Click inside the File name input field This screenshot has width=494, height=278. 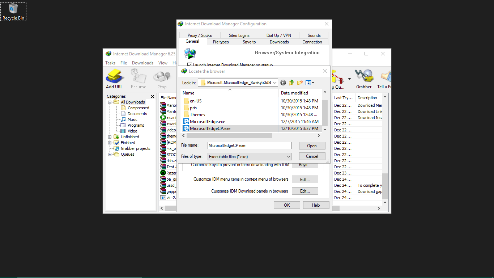click(249, 146)
